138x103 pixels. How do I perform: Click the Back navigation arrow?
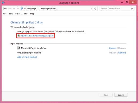[5, 9]
